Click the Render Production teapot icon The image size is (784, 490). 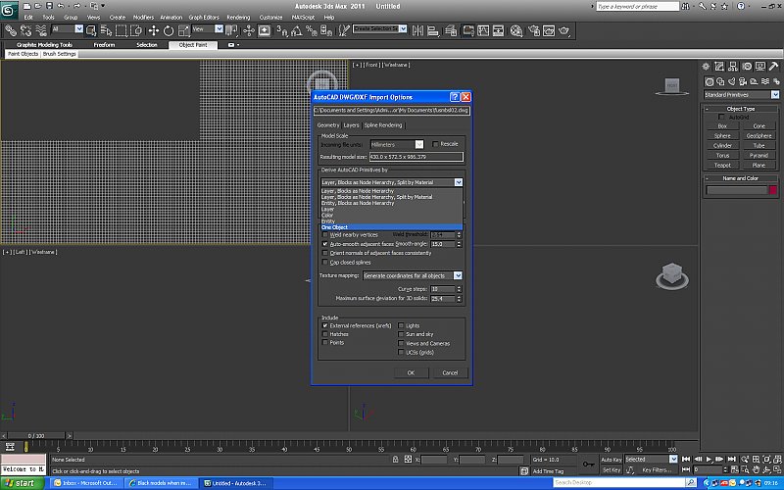[x=564, y=30]
